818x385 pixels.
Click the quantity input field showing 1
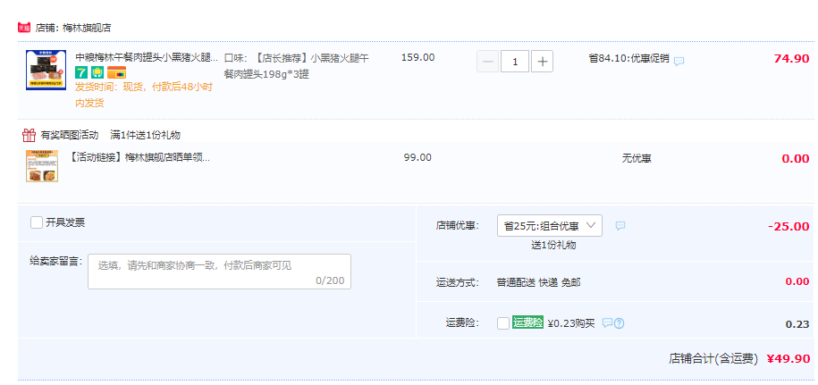click(x=515, y=62)
